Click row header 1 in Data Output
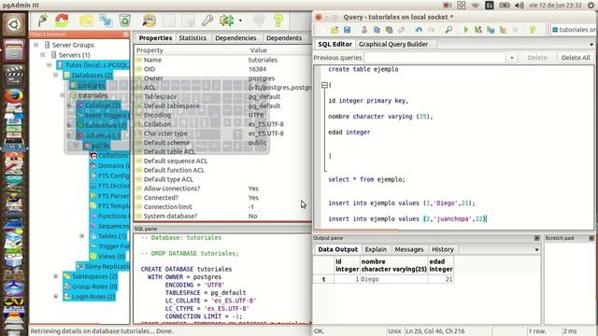 (323, 279)
